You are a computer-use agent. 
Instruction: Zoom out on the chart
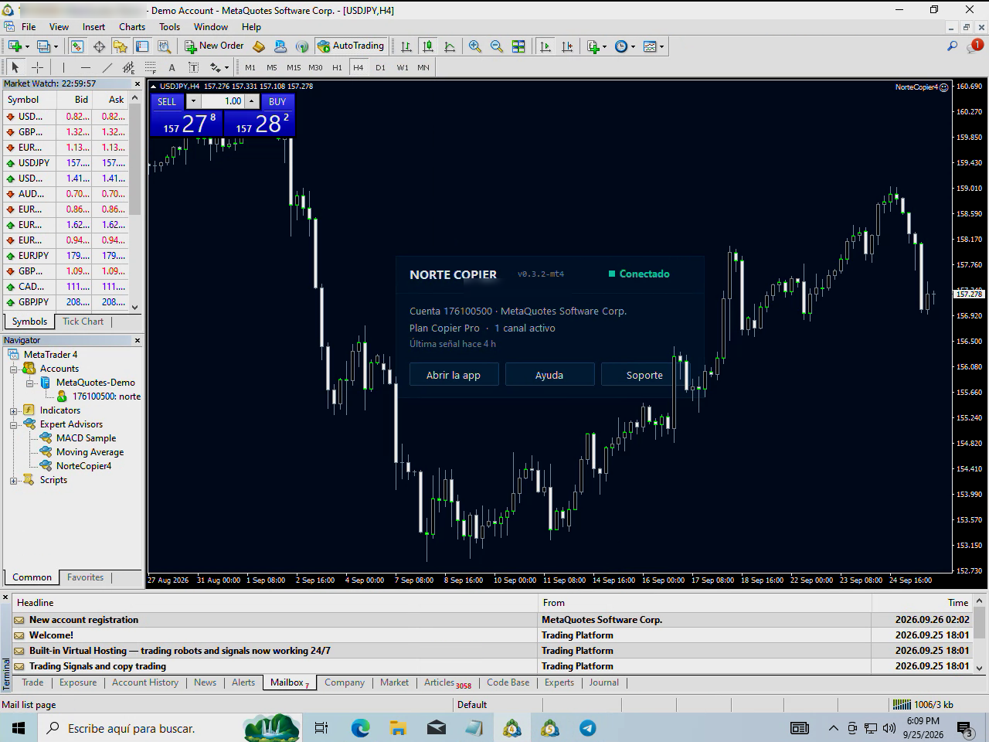[x=497, y=46]
